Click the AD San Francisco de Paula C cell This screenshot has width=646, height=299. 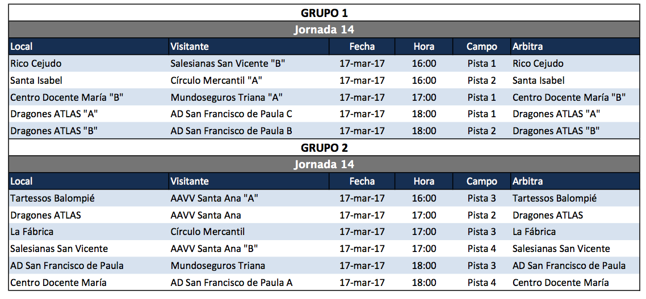(x=232, y=114)
